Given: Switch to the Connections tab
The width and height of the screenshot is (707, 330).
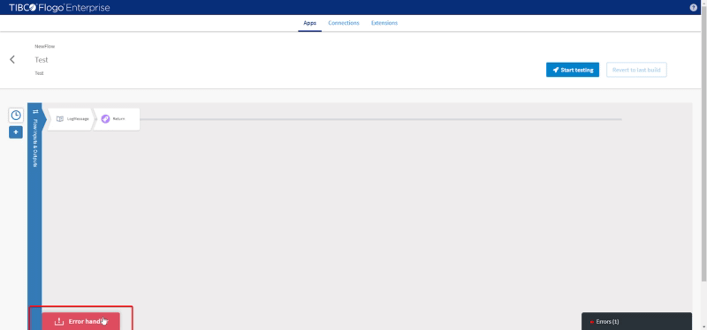Looking at the screenshot, I should [344, 23].
